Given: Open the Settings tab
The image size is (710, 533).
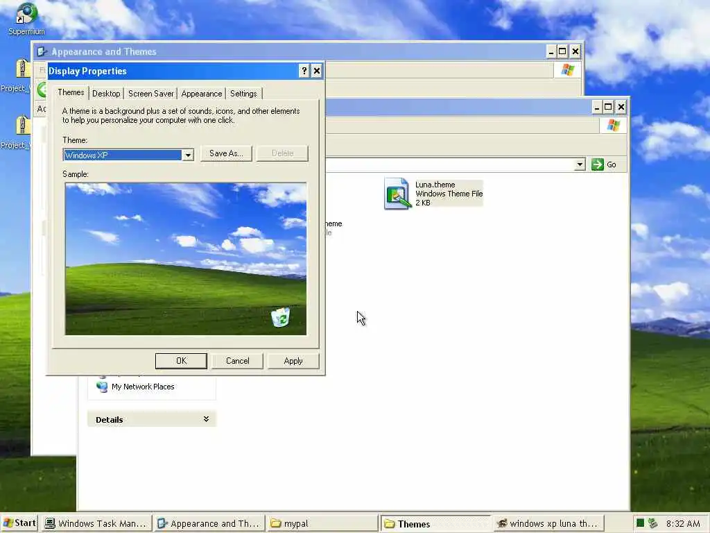Looking at the screenshot, I should pyautogui.click(x=243, y=94).
